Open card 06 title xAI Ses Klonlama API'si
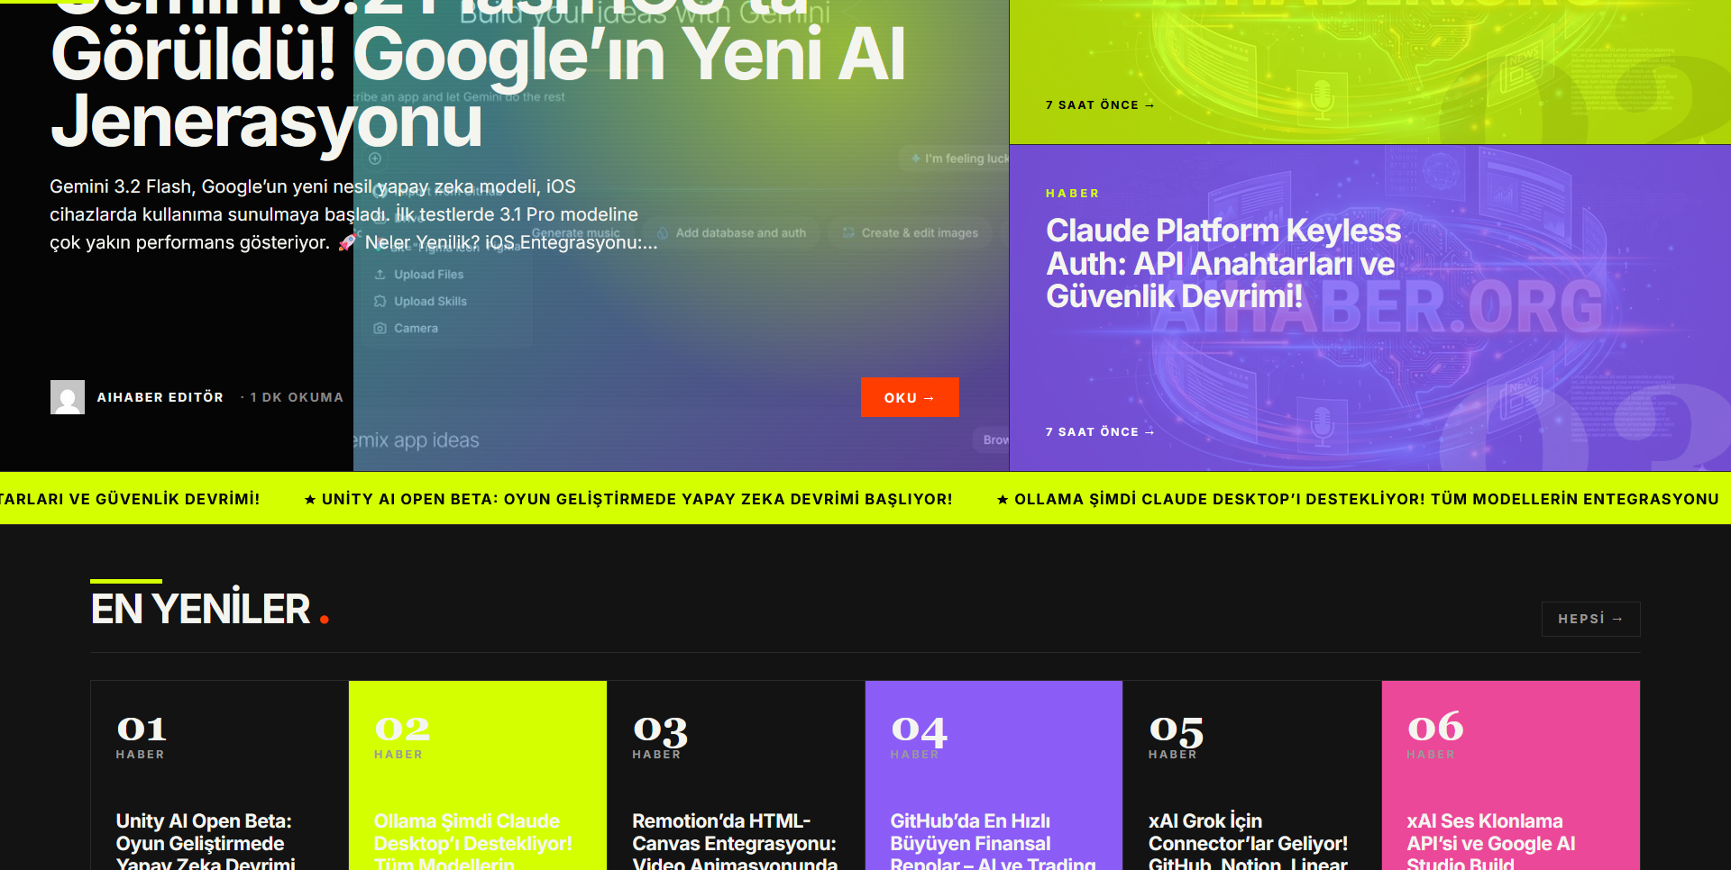This screenshot has width=1731, height=870. click(x=1491, y=843)
